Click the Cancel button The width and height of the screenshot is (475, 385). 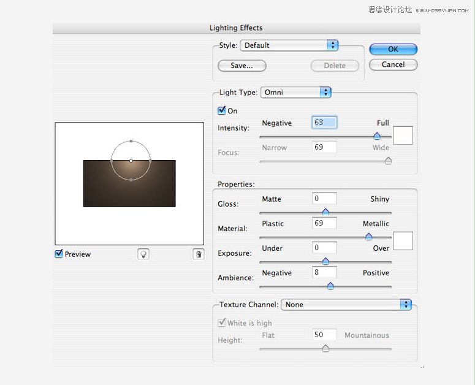pos(393,64)
